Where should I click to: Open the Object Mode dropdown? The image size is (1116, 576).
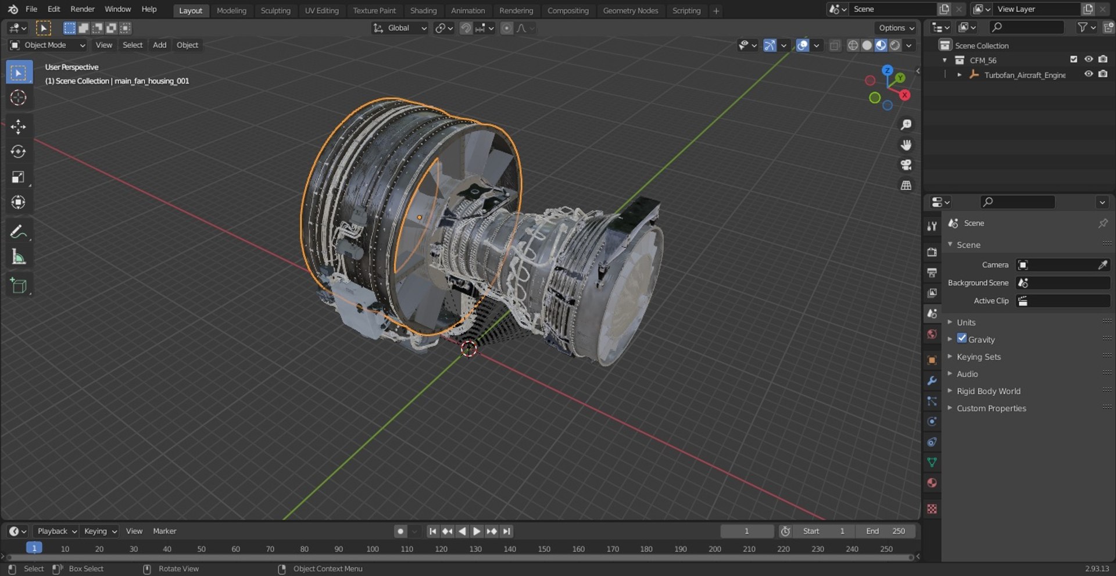pyautogui.click(x=48, y=45)
